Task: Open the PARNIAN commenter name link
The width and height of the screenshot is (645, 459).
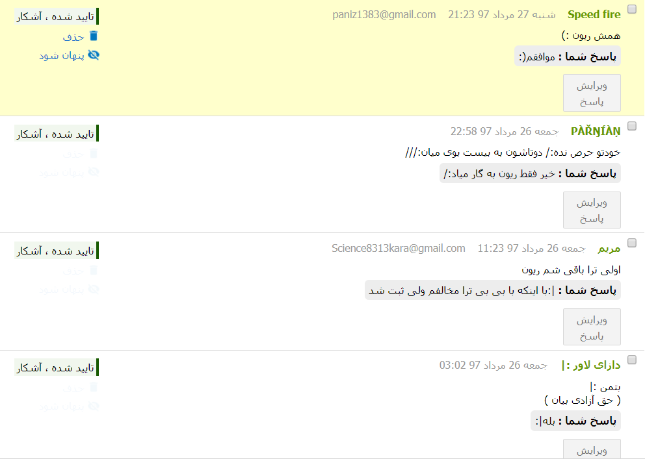Action: pyautogui.click(x=596, y=131)
